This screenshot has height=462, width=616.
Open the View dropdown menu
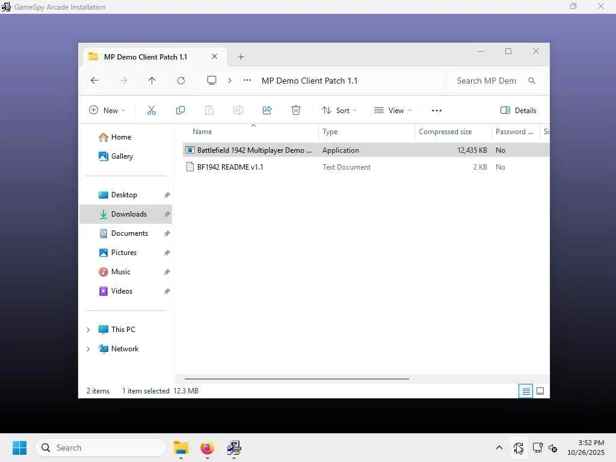(x=392, y=111)
